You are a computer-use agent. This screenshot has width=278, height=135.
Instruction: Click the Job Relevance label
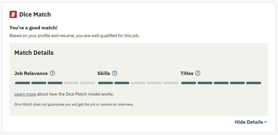(x=31, y=73)
